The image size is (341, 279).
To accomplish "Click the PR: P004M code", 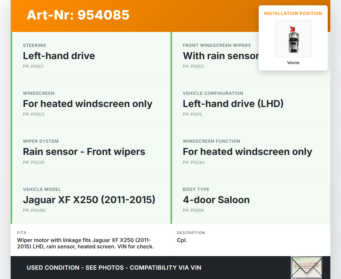I will click(34, 211).
